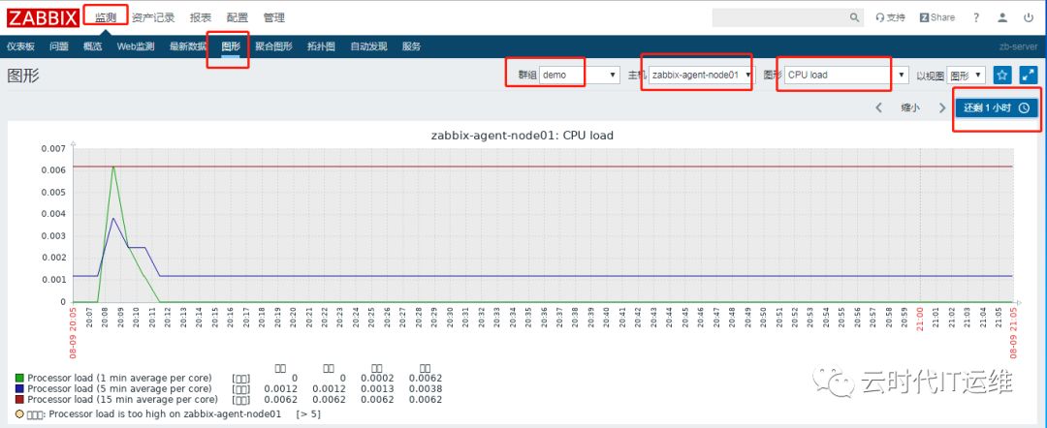Click the [> 5] trigger threshold text
This screenshot has width=1047, height=428.
pos(309,414)
